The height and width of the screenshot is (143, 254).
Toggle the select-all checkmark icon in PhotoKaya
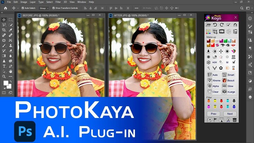(x=228, y=25)
